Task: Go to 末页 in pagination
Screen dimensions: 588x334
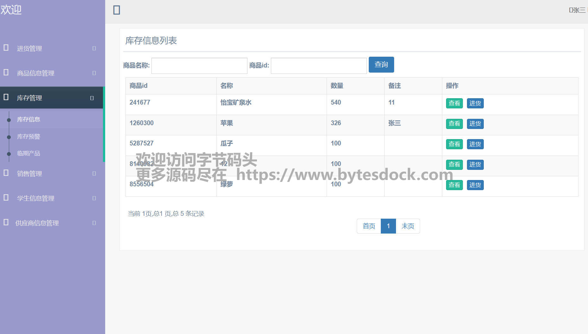Action: [x=408, y=226]
